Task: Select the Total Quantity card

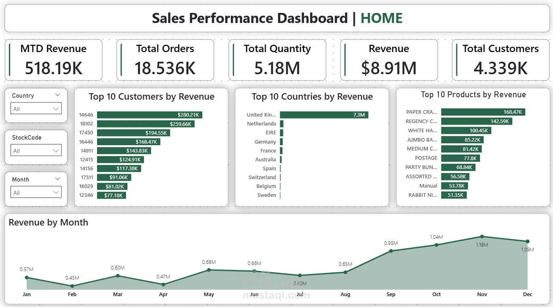Action: pos(277,60)
